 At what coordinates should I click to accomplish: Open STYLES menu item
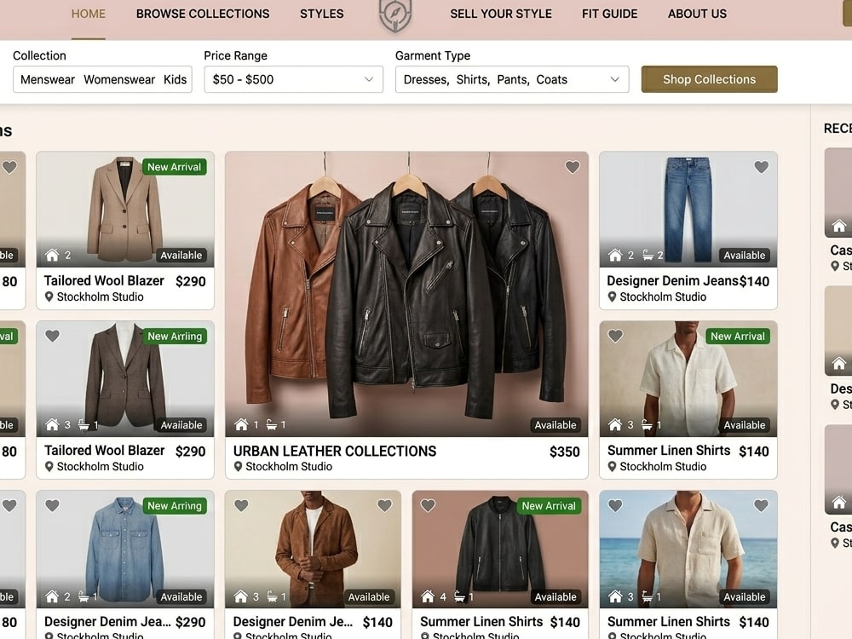click(x=322, y=14)
